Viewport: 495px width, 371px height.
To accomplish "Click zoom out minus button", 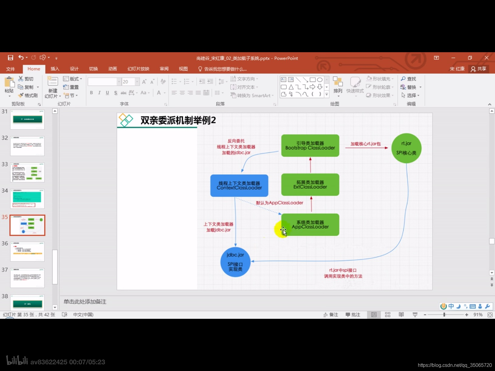I will [425, 315].
